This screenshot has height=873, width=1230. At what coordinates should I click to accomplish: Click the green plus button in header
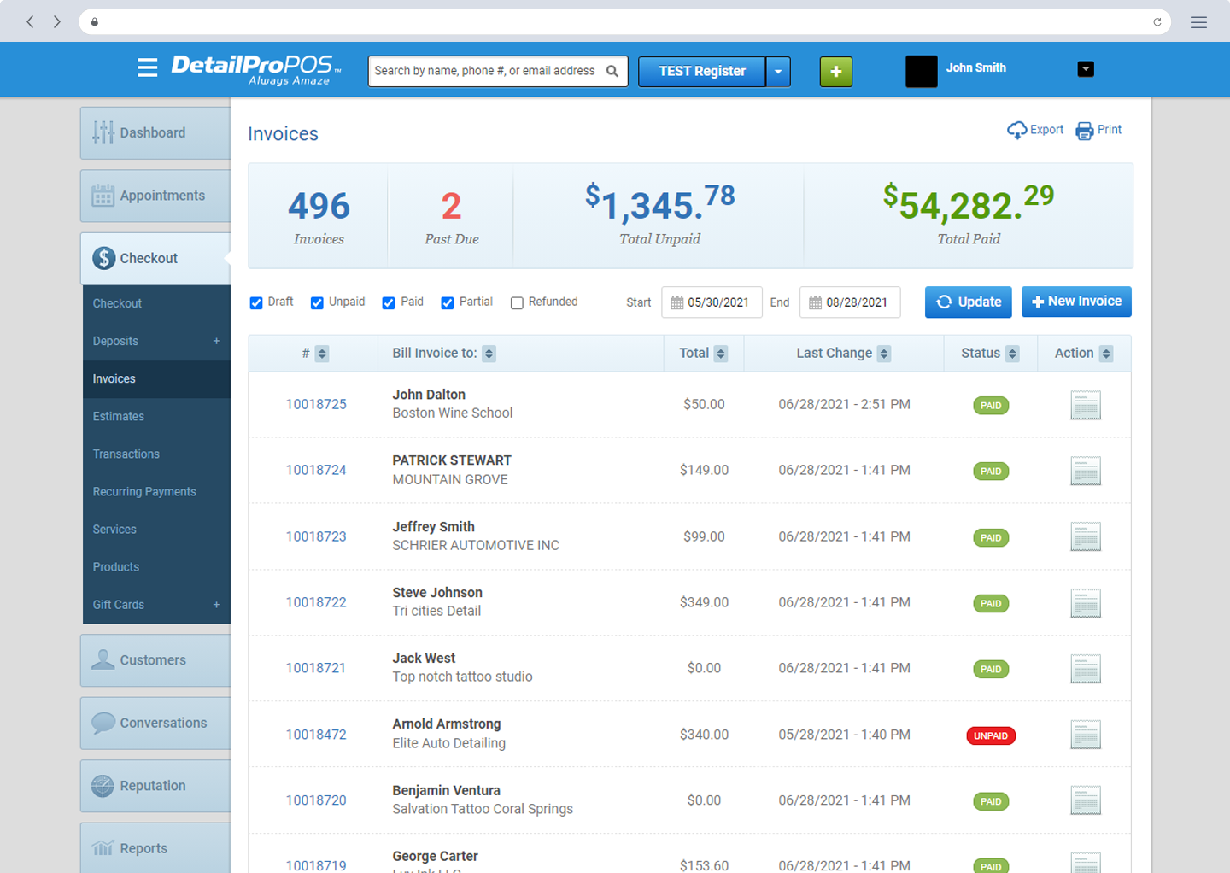[x=836, y=72]
